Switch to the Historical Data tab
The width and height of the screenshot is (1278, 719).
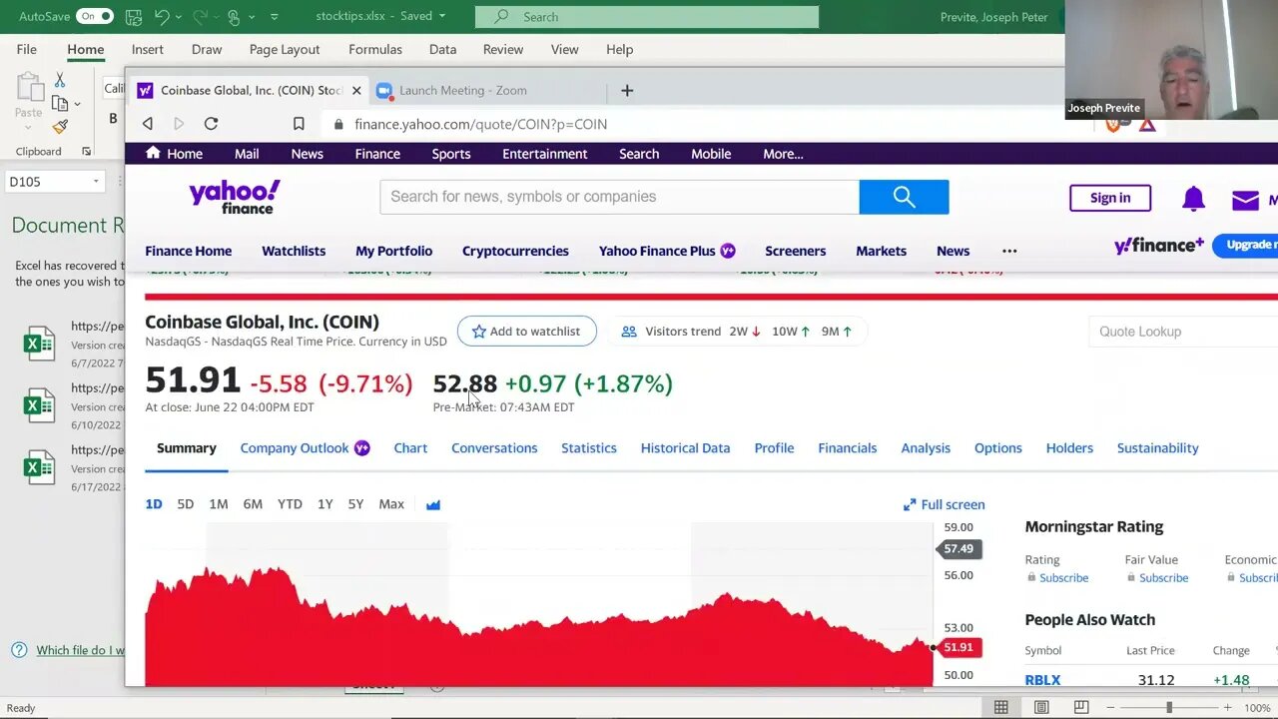click(x=685, y=447)
